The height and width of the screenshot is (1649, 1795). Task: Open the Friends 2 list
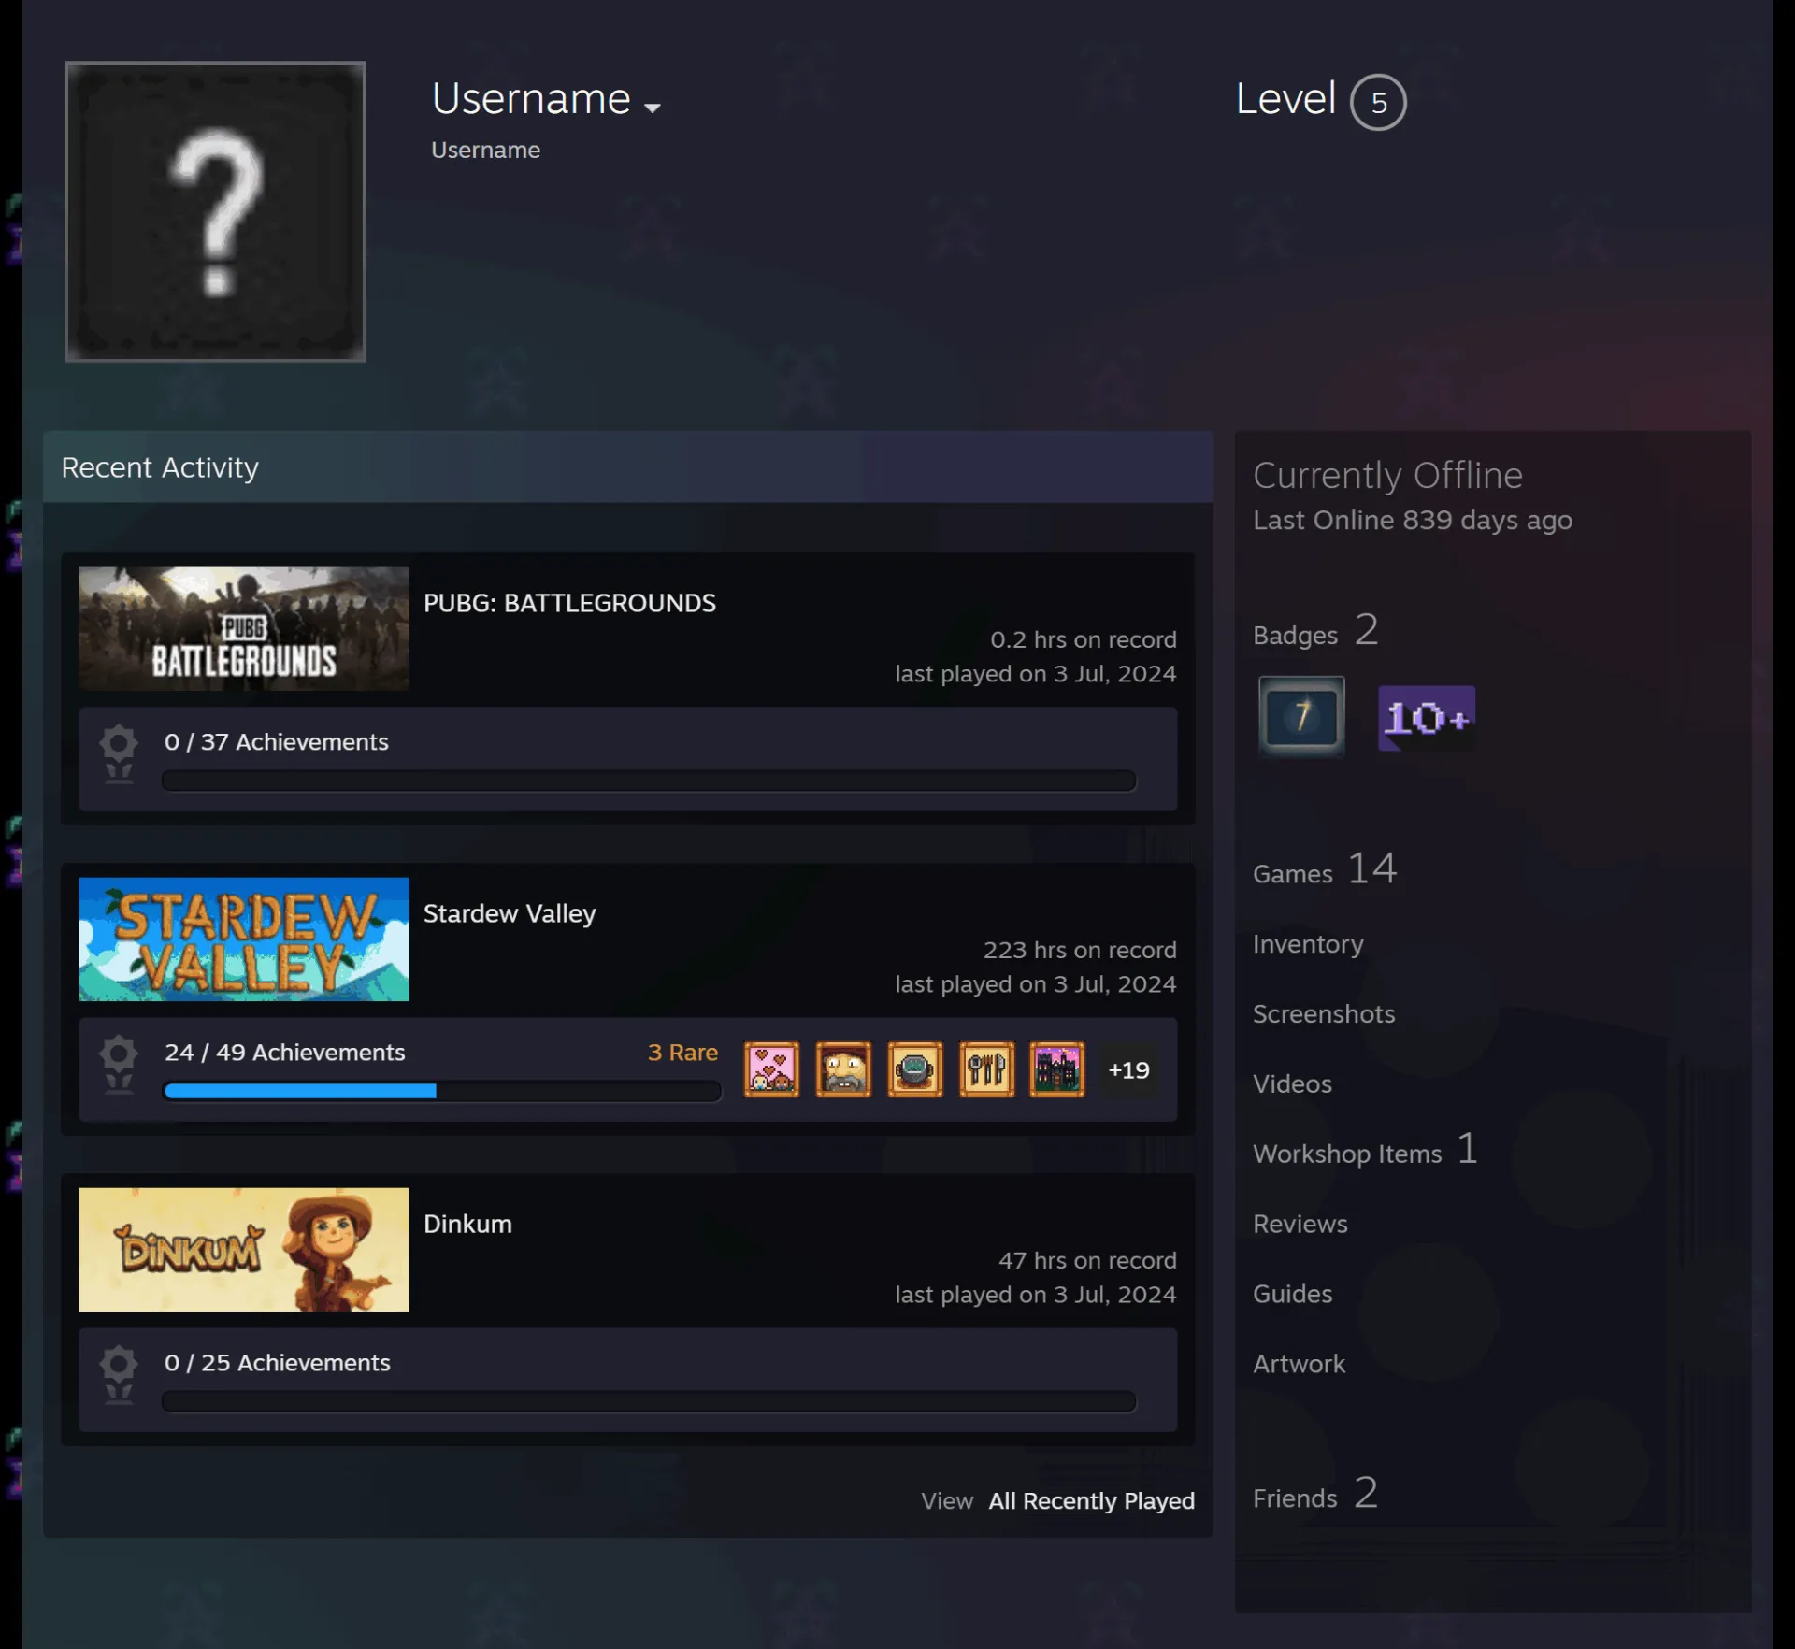click(x=1315, y=1494)
